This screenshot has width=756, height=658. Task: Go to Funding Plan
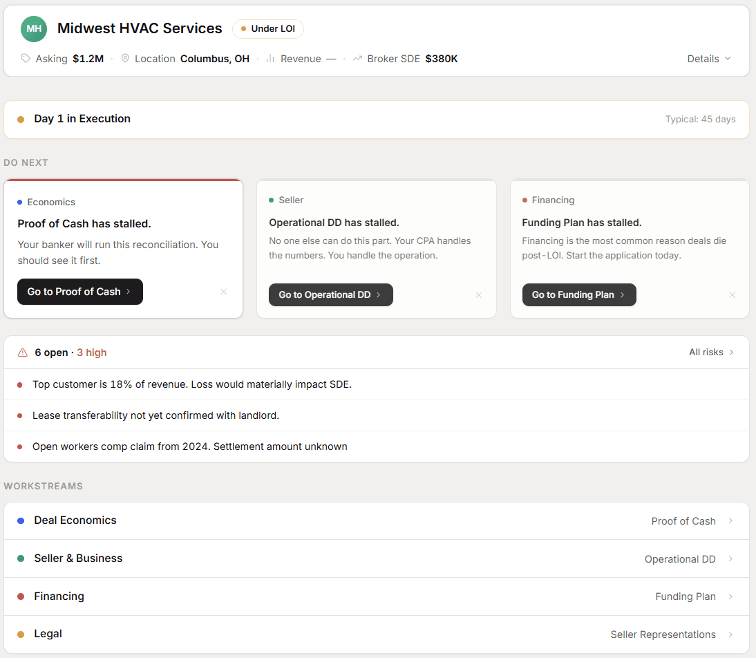(579, 294)
